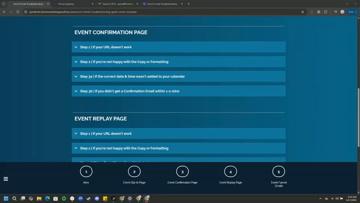Expand Confirmation Page Step 2 Copy or Formatting
This screenshot has height=203, width=360.
point(179,62)
